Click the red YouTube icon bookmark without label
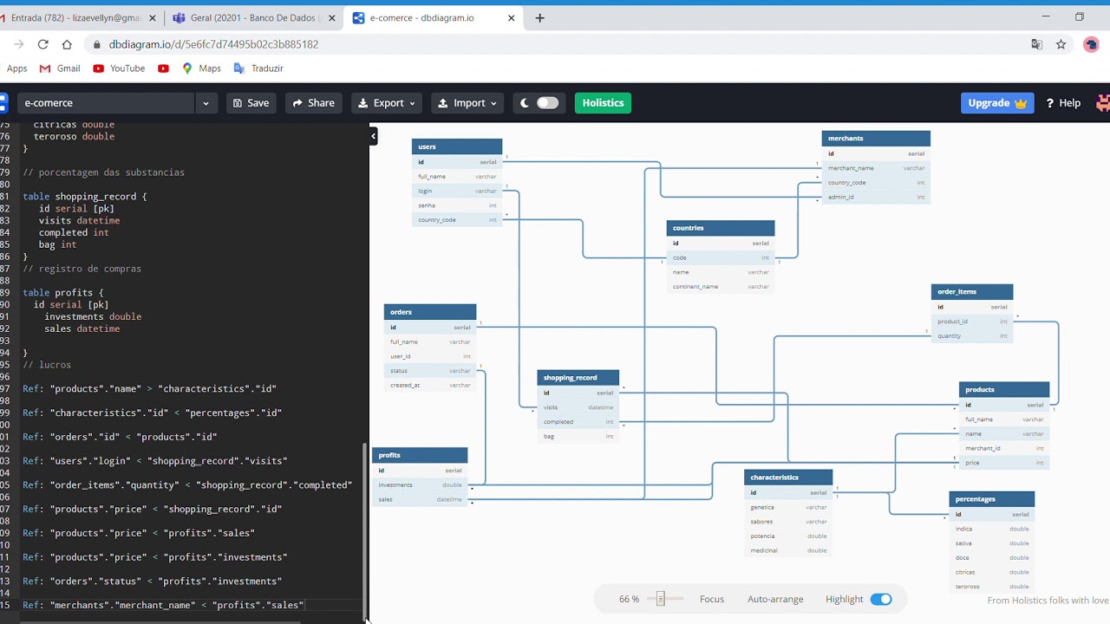This screenshot has width=1110, height=624. click(x=163, y=68)
